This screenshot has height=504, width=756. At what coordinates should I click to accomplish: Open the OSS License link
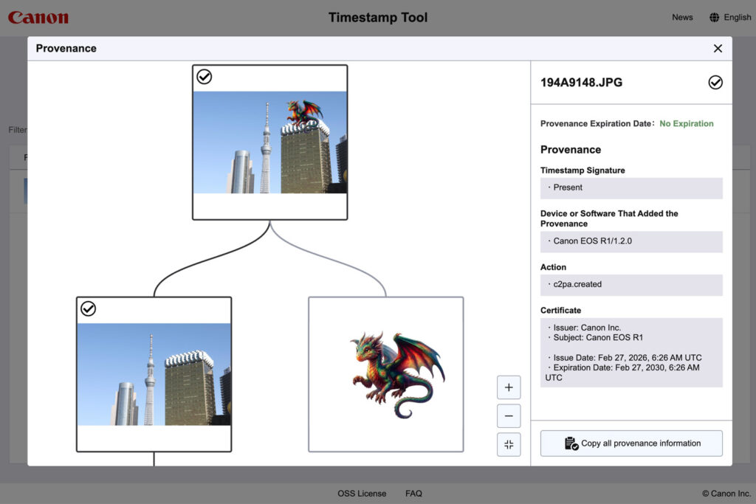362,494
